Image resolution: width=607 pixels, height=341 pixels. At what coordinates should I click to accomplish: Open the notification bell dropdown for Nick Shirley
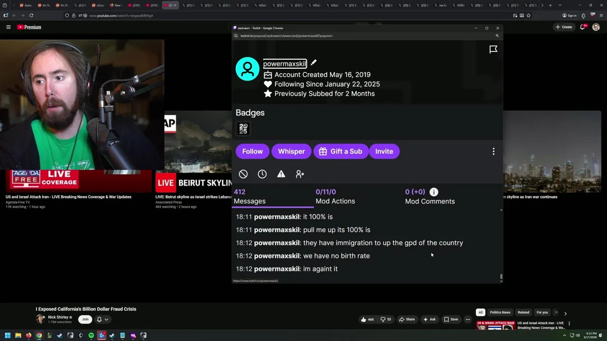tap(102, 319)
